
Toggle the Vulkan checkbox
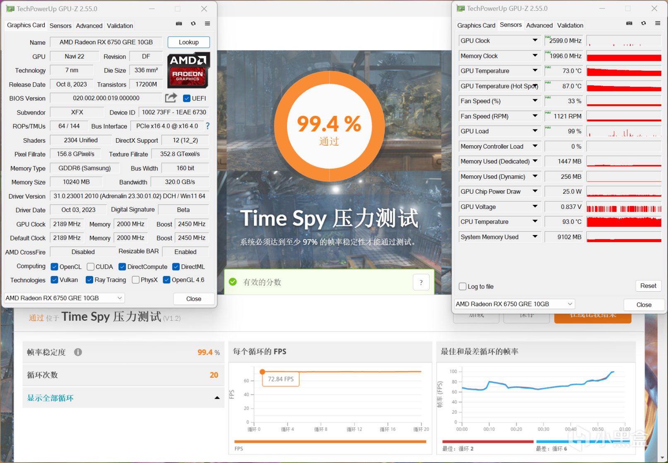pyautogui.click(x=54, y=280)
